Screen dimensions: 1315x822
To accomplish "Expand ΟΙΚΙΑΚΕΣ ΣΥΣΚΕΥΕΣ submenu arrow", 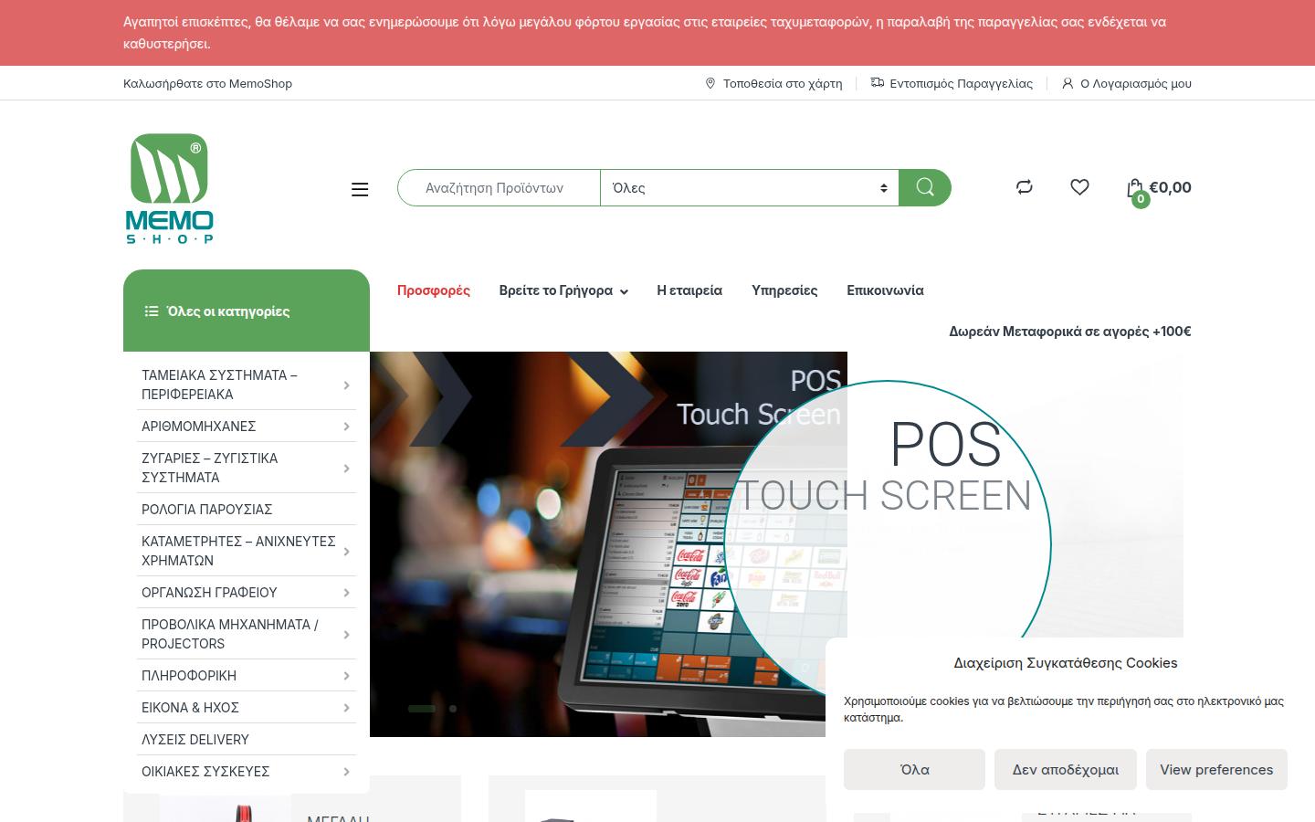I will 346,772.
